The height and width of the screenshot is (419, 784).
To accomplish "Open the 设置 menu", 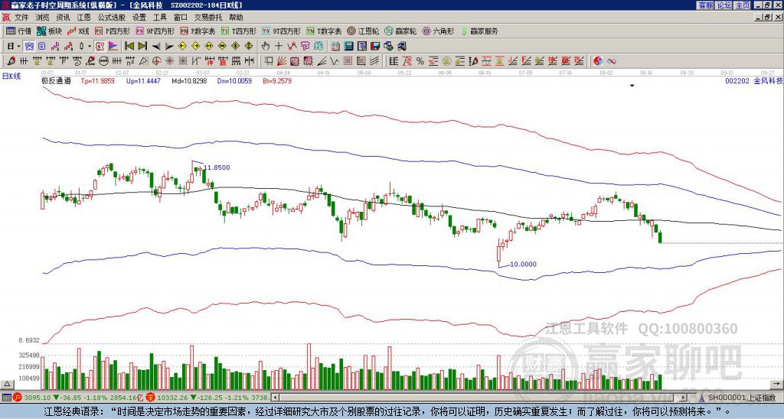I will tap(139, 18).
